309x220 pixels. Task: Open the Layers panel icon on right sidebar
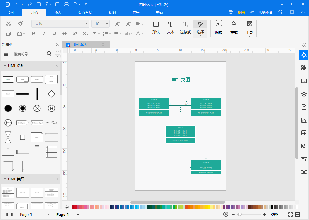click(304, 94)
